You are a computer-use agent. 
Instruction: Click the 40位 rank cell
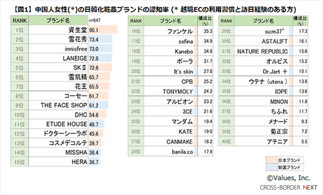(x=227, y=142)
